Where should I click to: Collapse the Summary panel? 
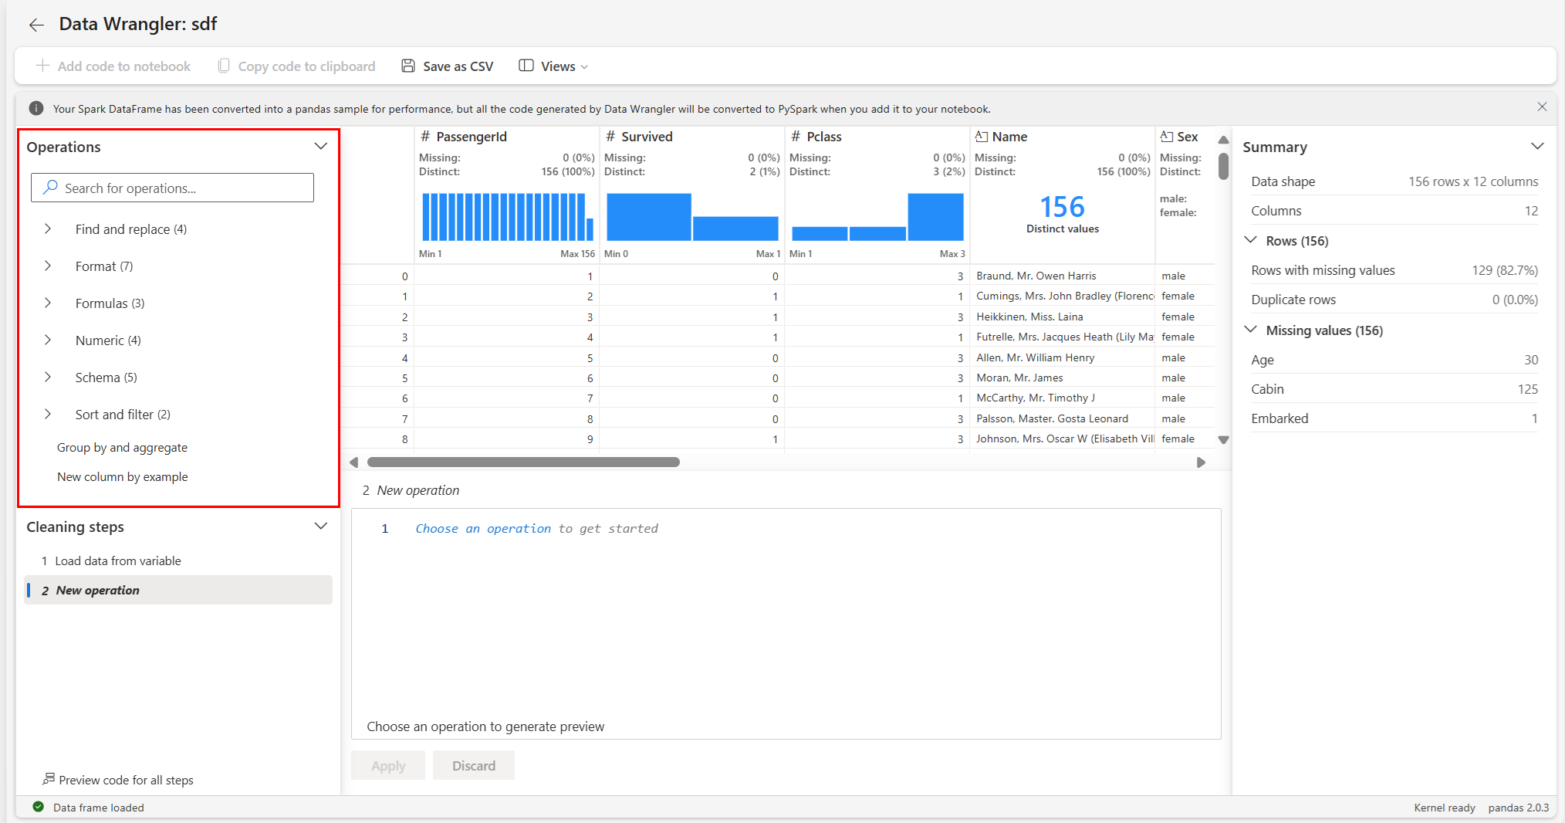click(x=1537, y=146)
